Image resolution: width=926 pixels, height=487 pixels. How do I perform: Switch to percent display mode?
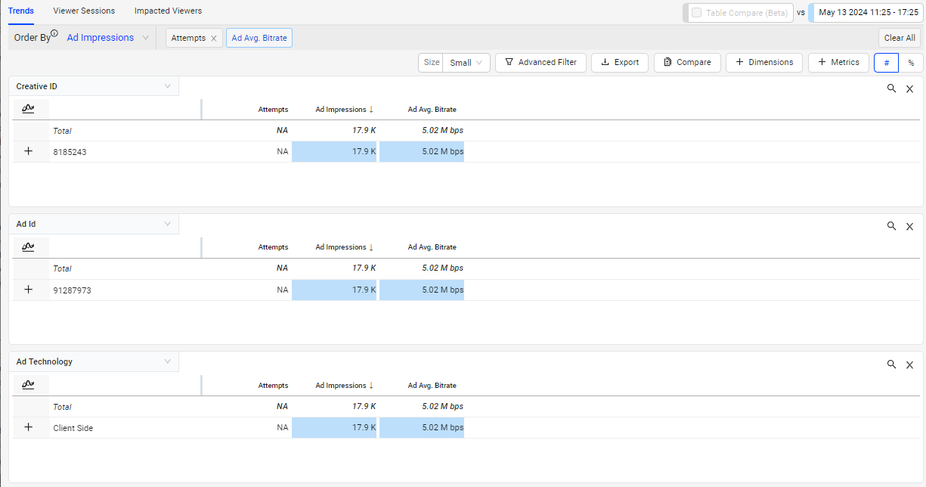911,63
